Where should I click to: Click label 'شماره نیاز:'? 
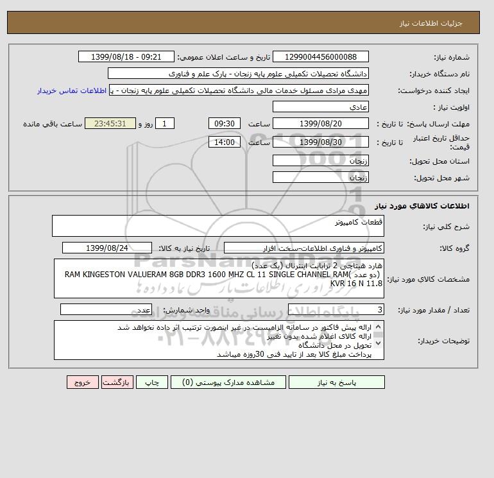(452, 57)
